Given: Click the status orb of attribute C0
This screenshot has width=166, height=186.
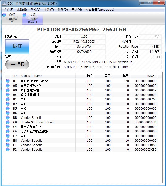Looking at the screenshot, I should [x=8, y=122].
